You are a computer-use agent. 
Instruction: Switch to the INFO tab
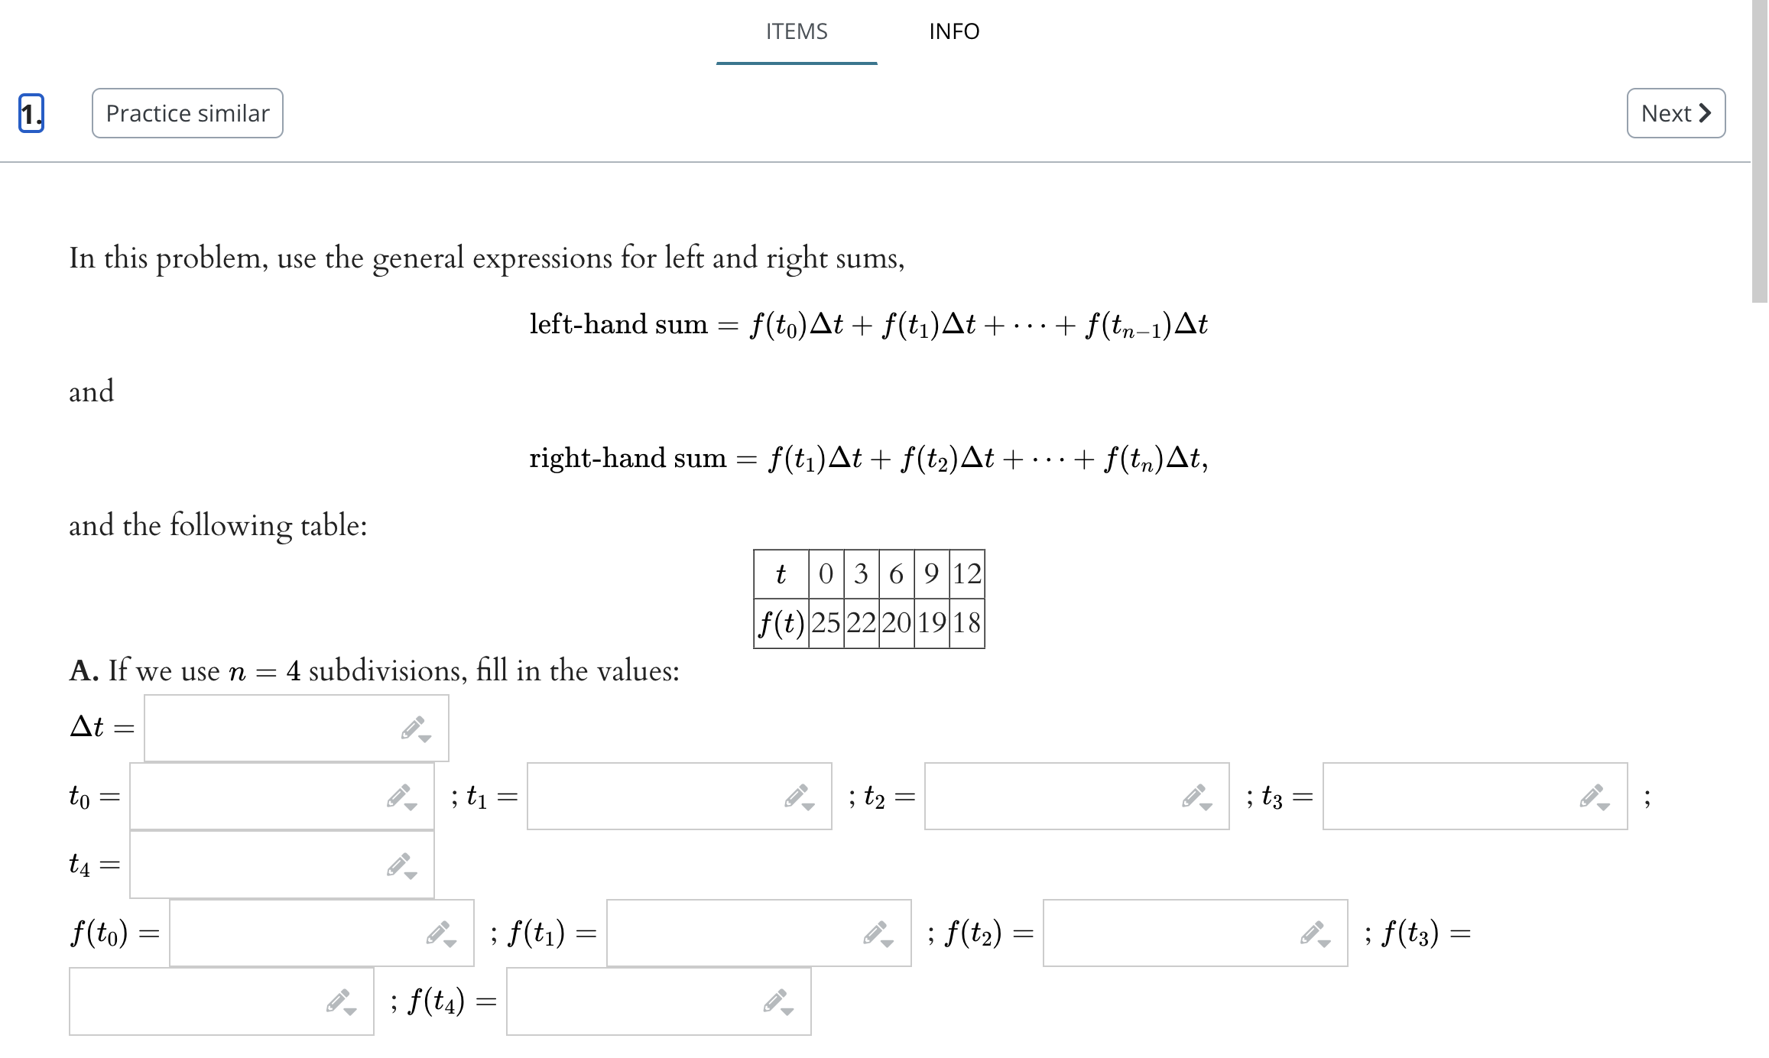click(955, 31)
